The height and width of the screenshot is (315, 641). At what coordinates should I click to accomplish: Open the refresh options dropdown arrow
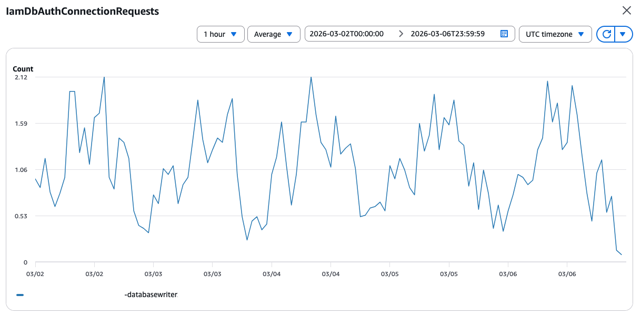(x=623, y=34)
